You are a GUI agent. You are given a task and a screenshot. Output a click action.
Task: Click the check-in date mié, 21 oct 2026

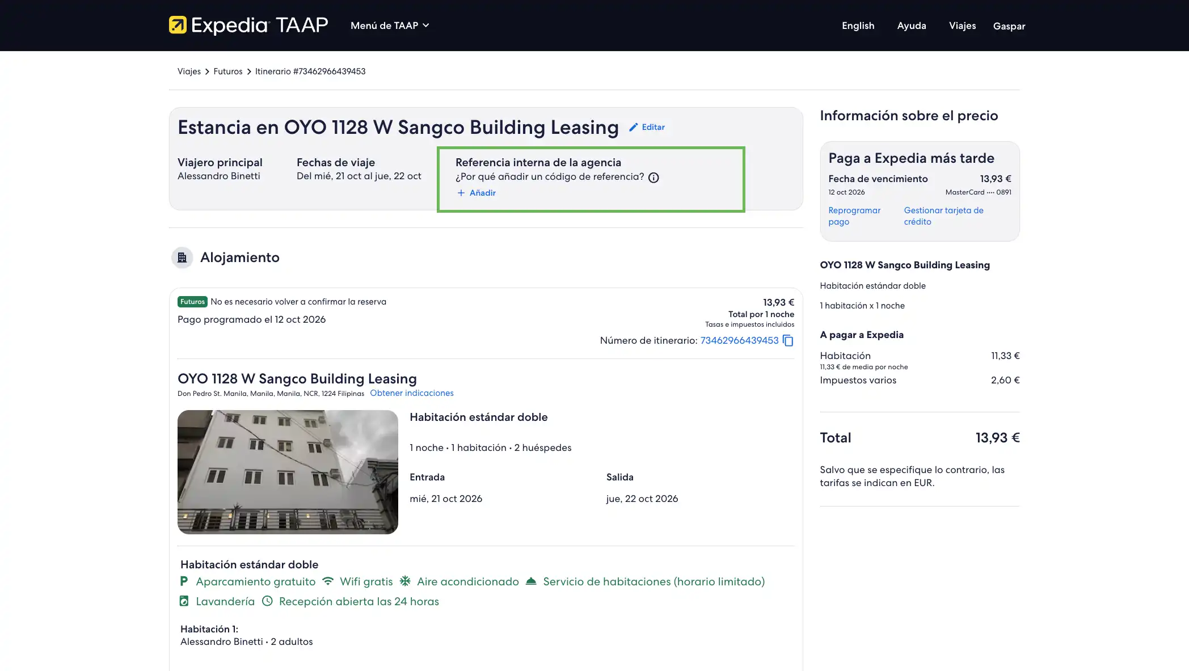(446, 499)
